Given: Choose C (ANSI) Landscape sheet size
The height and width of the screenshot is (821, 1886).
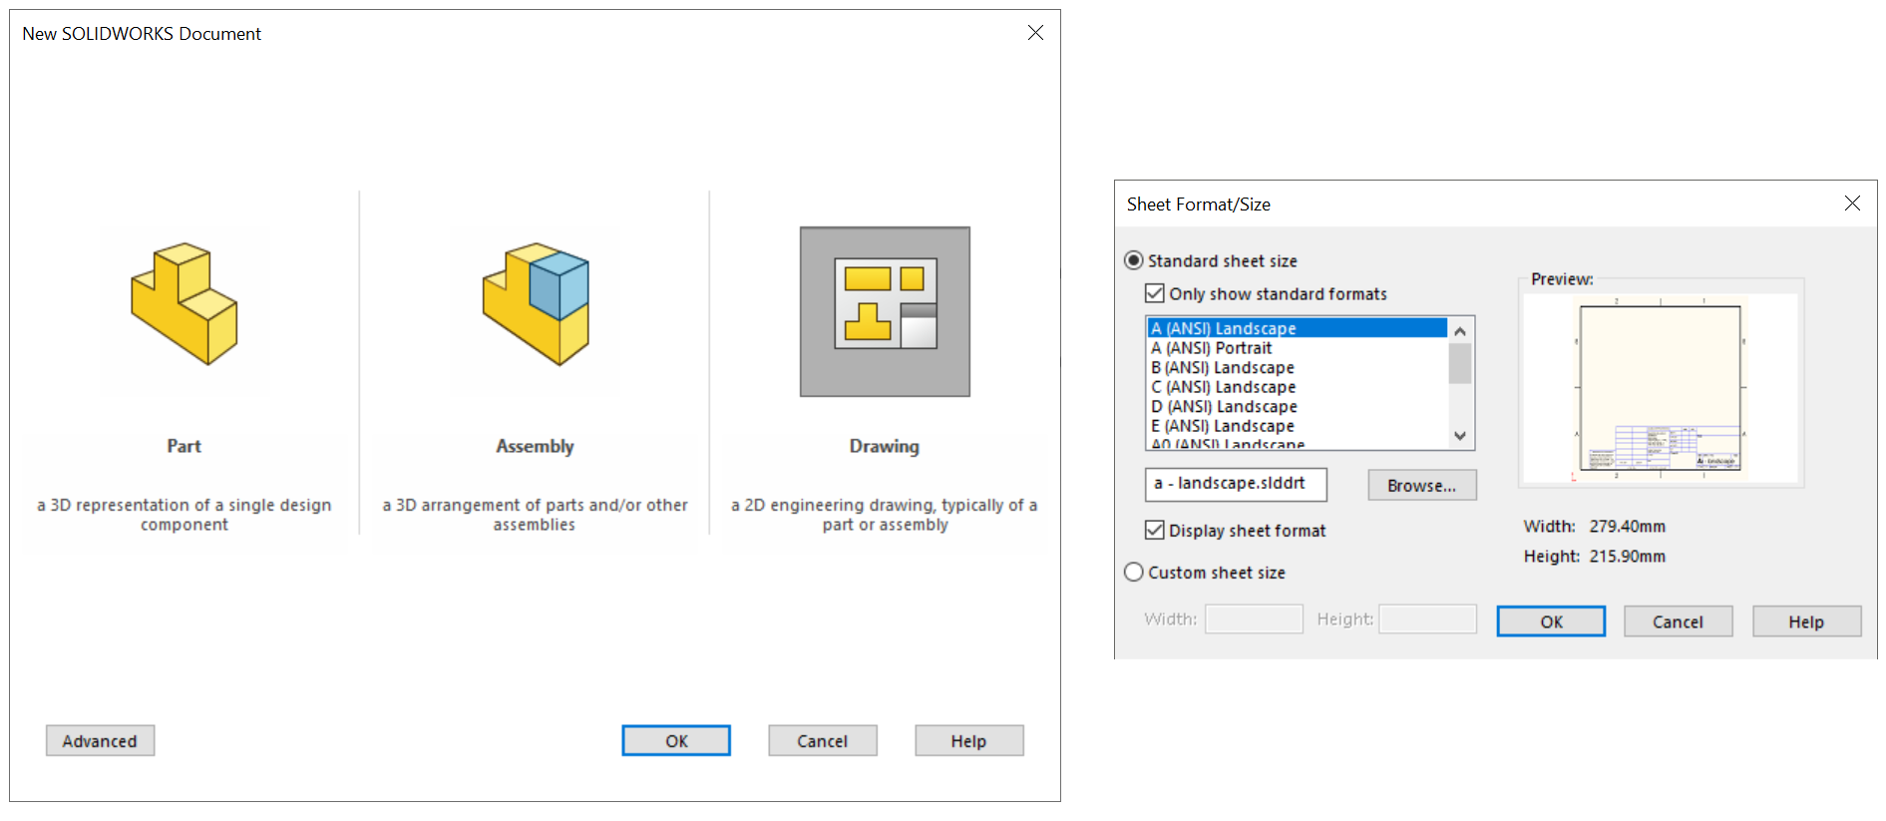Looking at the screenshot, I should pyautogui.click(x=1224, y=387).
